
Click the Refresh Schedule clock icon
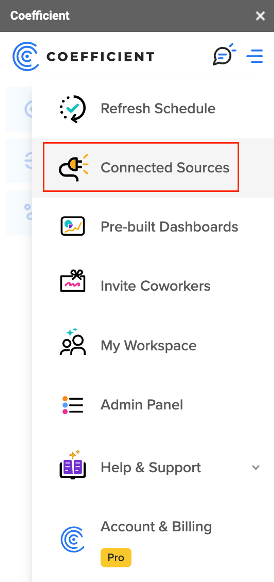point(73,109)
